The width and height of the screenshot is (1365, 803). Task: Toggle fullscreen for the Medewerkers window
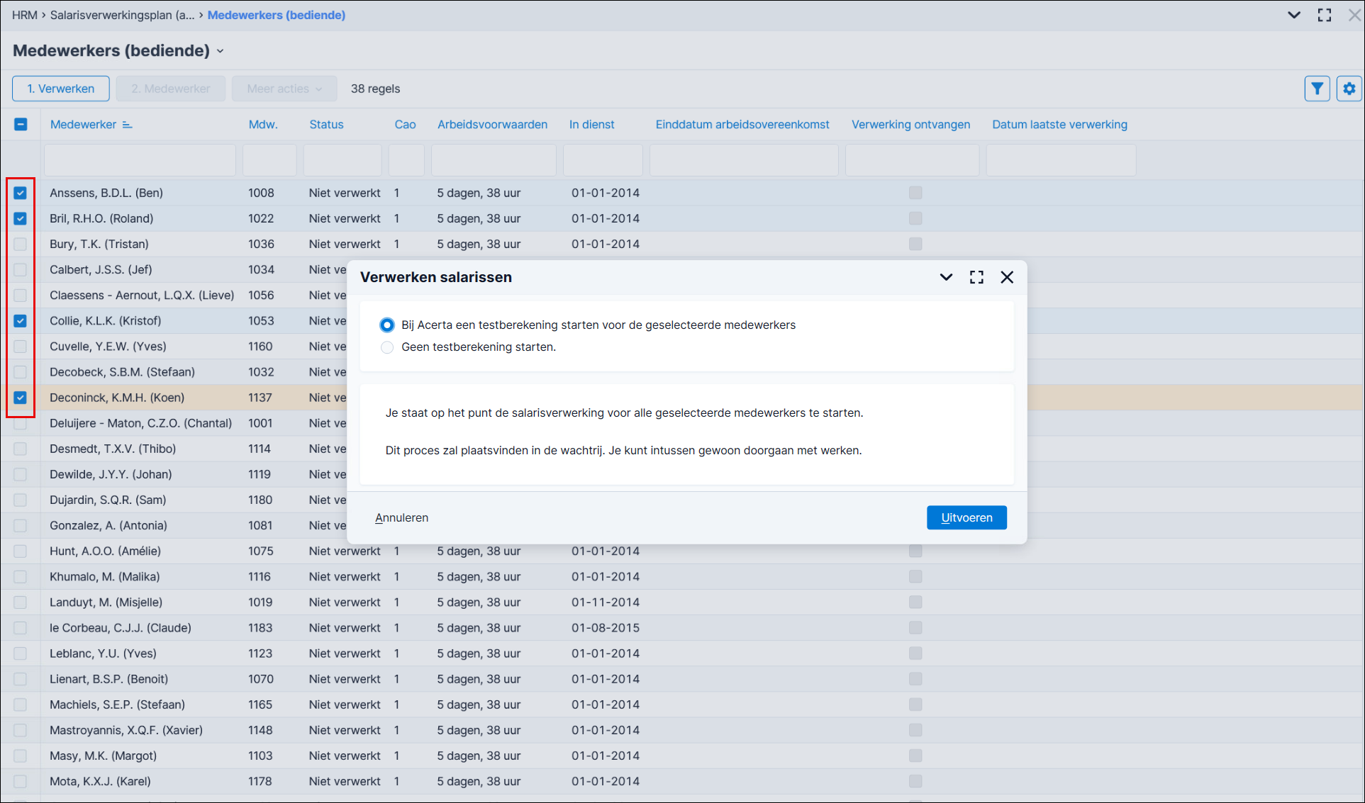click(1324, 15)
